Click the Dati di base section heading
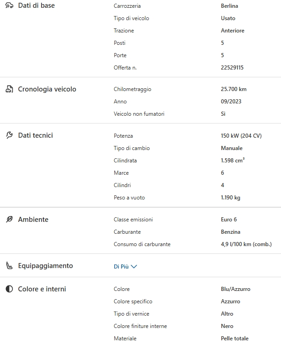The width and height of the screenshot is (281, 344). click(36, 5)
